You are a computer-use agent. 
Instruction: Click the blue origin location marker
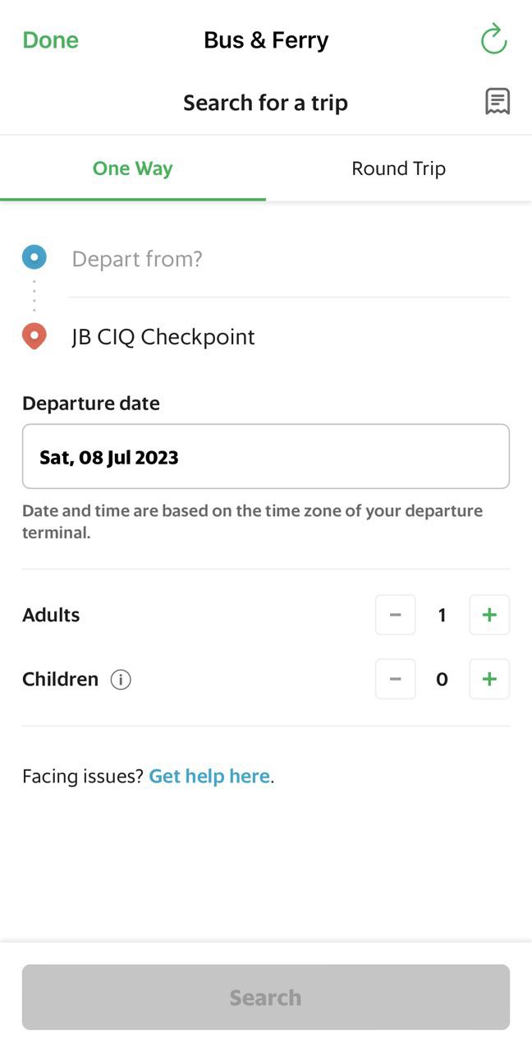[x=34, y=258]
